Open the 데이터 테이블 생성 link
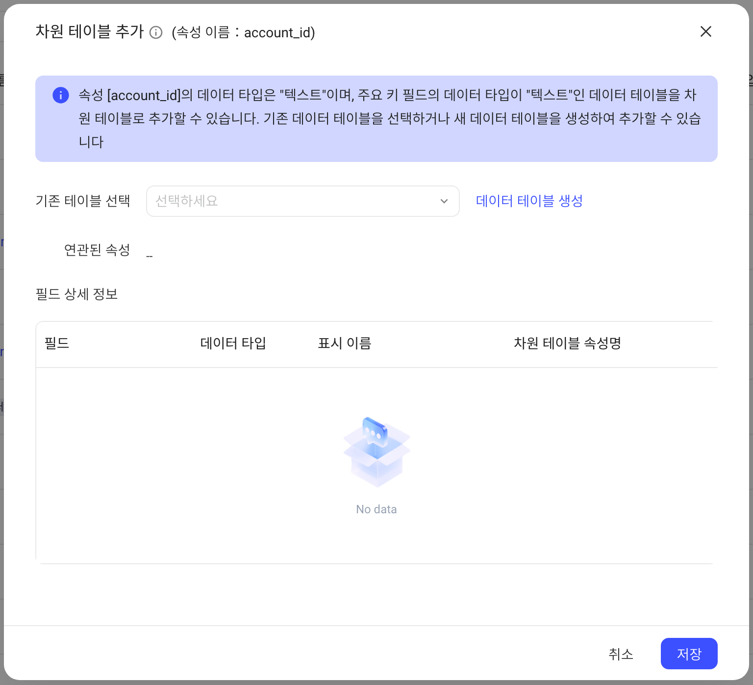 click(529, 201)
